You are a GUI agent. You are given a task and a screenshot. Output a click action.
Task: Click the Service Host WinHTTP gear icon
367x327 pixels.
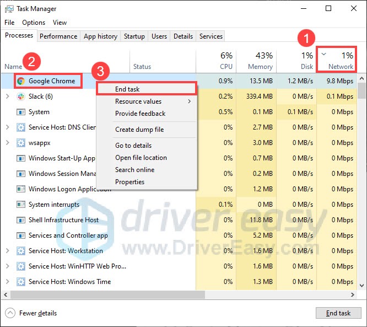pos(21,266)
